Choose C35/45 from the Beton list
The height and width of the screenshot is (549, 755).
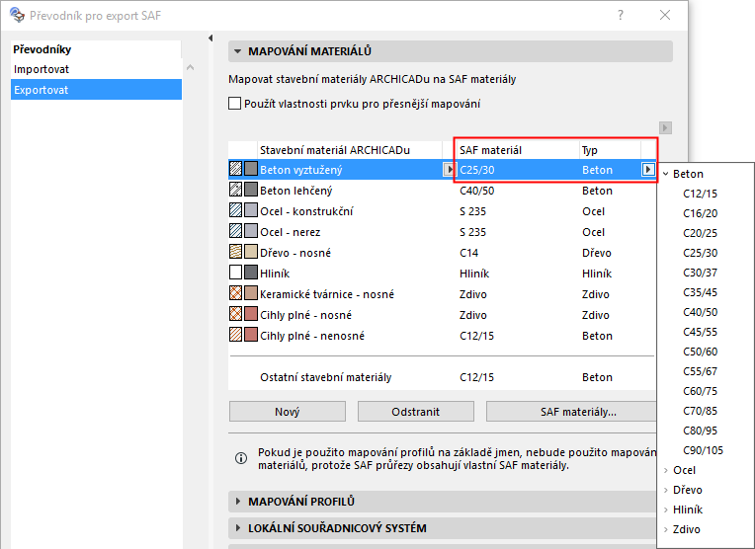point(700,292)
